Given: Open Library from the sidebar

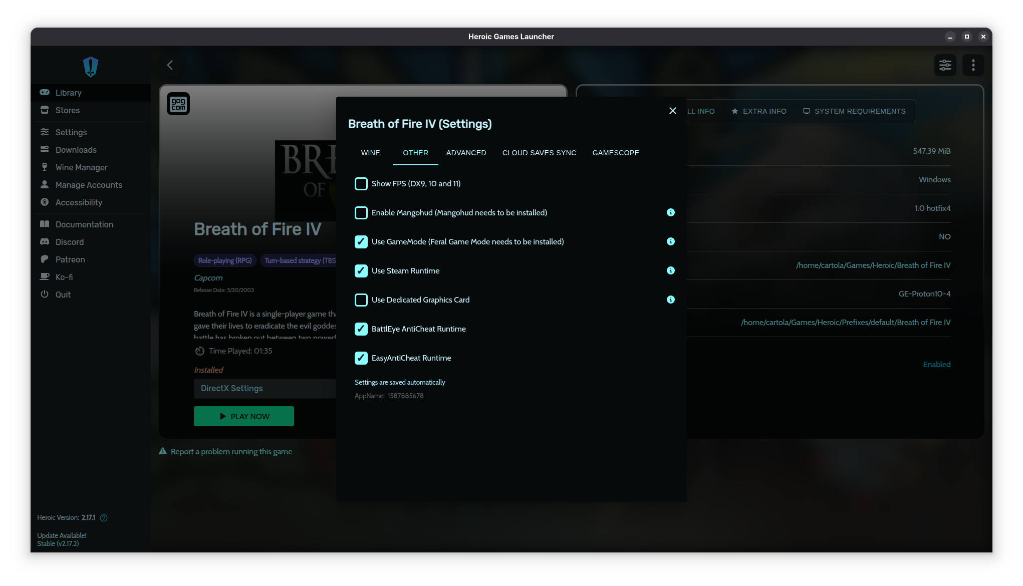Looking at the screenshot, I should 90,93.
